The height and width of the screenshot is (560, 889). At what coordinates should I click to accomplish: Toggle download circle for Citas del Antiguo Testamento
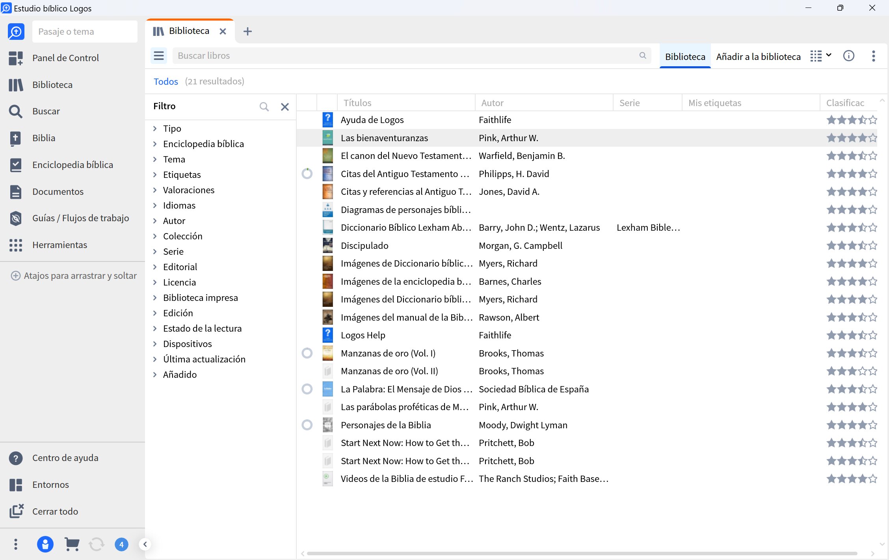click(x=307, y=174)
